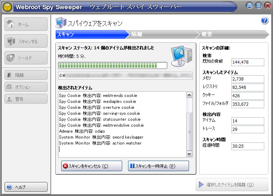Open the blue question mark help icon
The height and width of the screenshot is (196, 273).
(x=264, y=21)
